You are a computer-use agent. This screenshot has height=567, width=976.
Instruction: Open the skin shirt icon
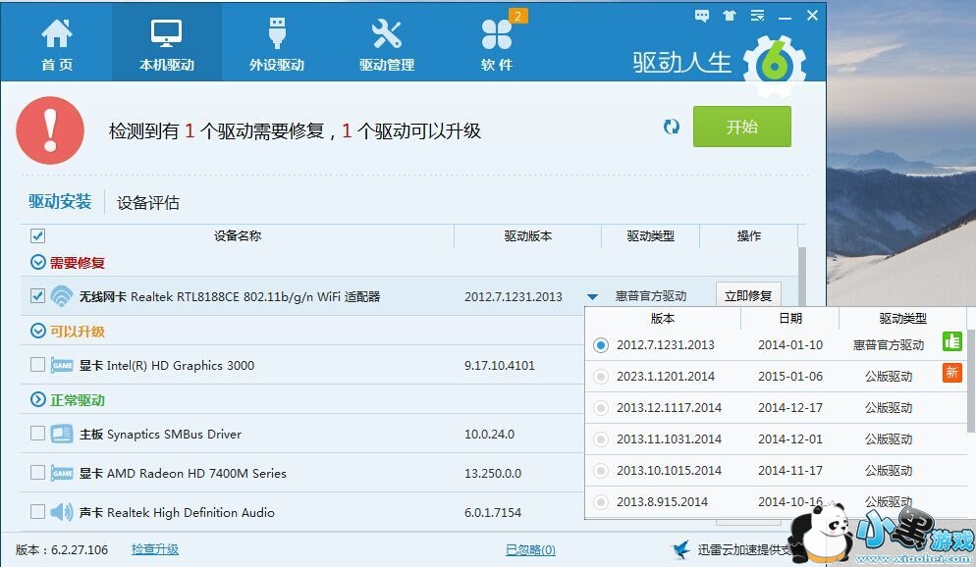click(729, 16)
